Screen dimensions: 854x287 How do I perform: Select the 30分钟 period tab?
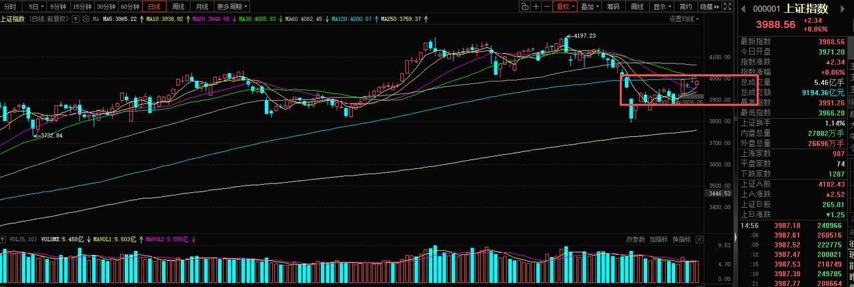pos(107,7)
